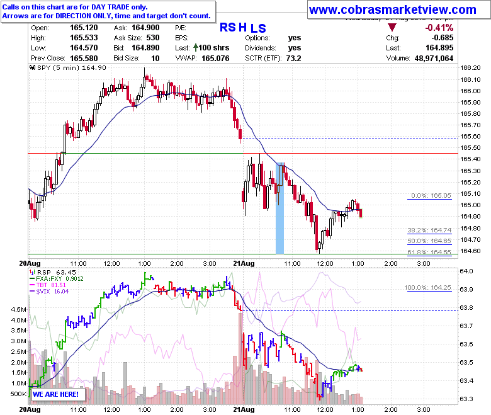The height and width of the screenshot is (415, 491).
Task: Click the 21Aug date label under the SPY chart
Action: coord(244,263)
